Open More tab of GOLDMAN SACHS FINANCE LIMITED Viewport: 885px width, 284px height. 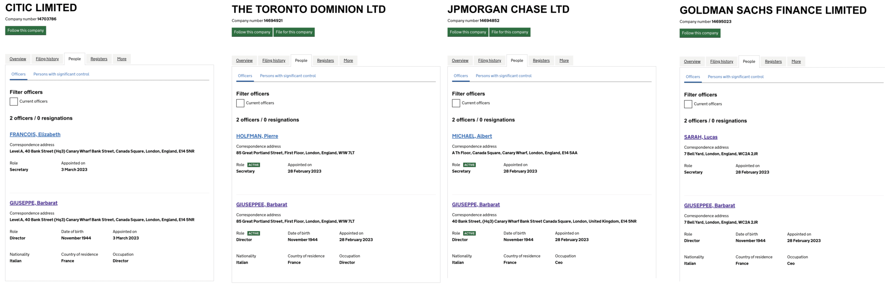pyautogui.click(x=796, y=61)
